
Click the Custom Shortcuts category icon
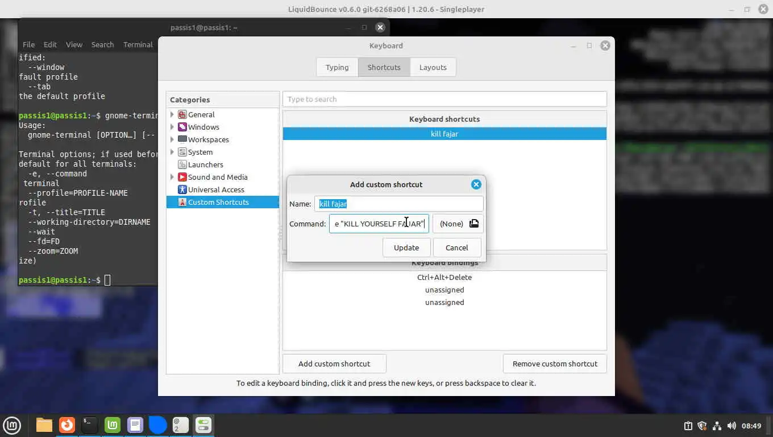tap(182, 202)
